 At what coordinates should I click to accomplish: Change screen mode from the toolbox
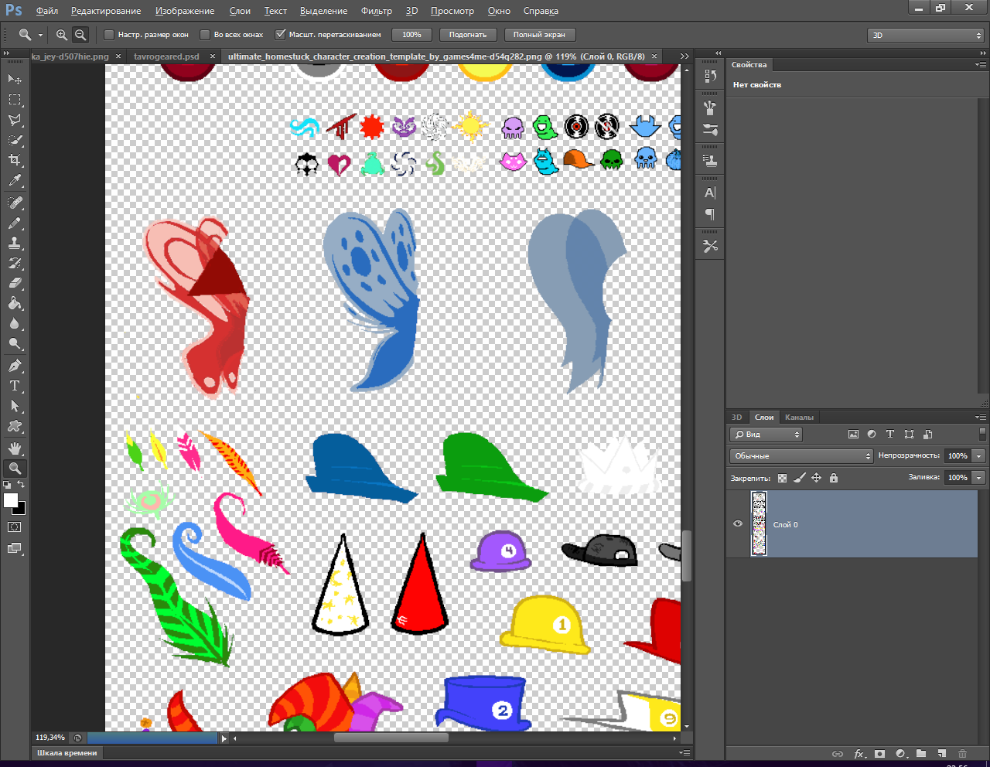(x=15, y=548)
